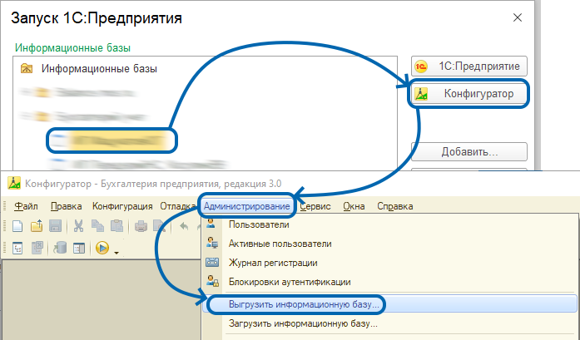This screenshot has width=580, height=340.
Task: Click the Конфигуратор window title icon
Action: (14, 184)
